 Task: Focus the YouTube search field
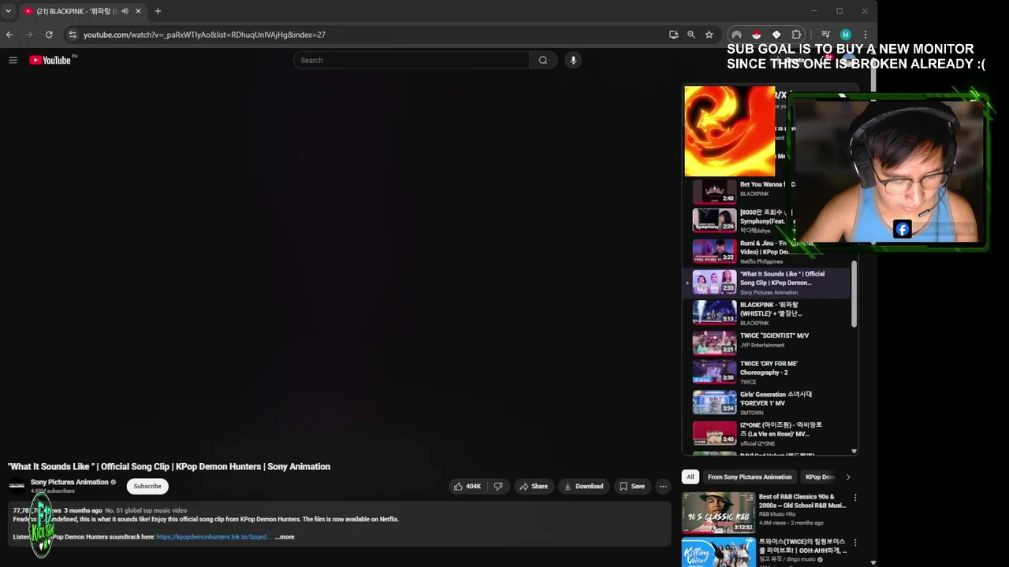click(x=411, y=60)
